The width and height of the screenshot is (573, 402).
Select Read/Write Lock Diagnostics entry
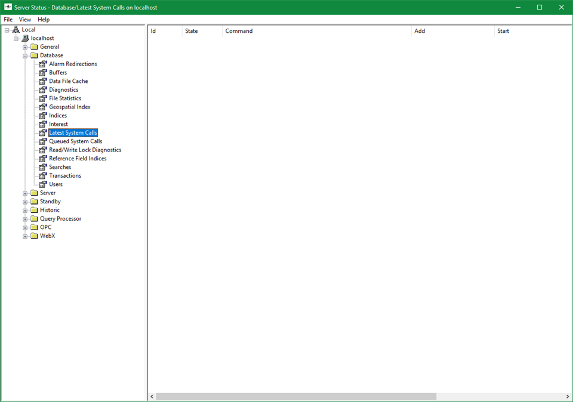[x=85, y=150]
